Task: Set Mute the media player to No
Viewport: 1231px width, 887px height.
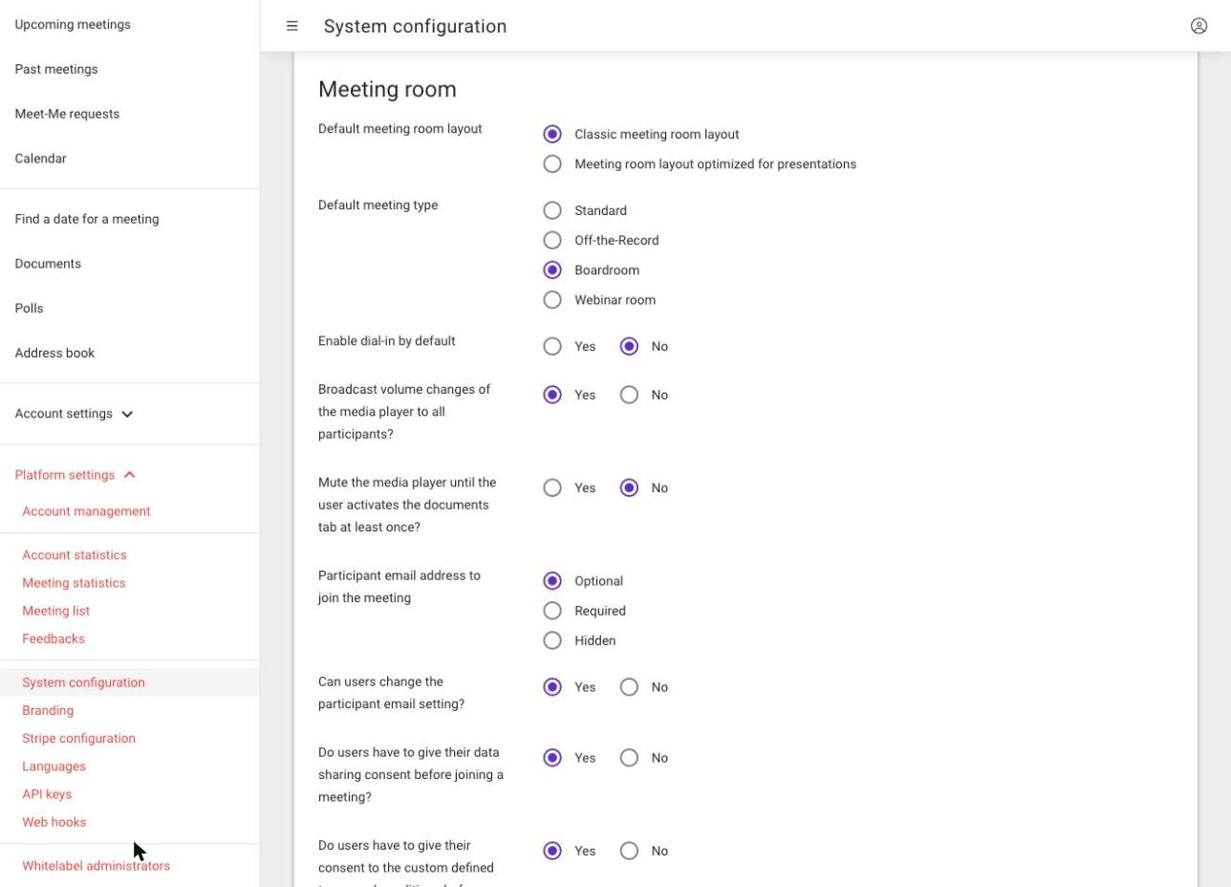Action: click(629, 487)
